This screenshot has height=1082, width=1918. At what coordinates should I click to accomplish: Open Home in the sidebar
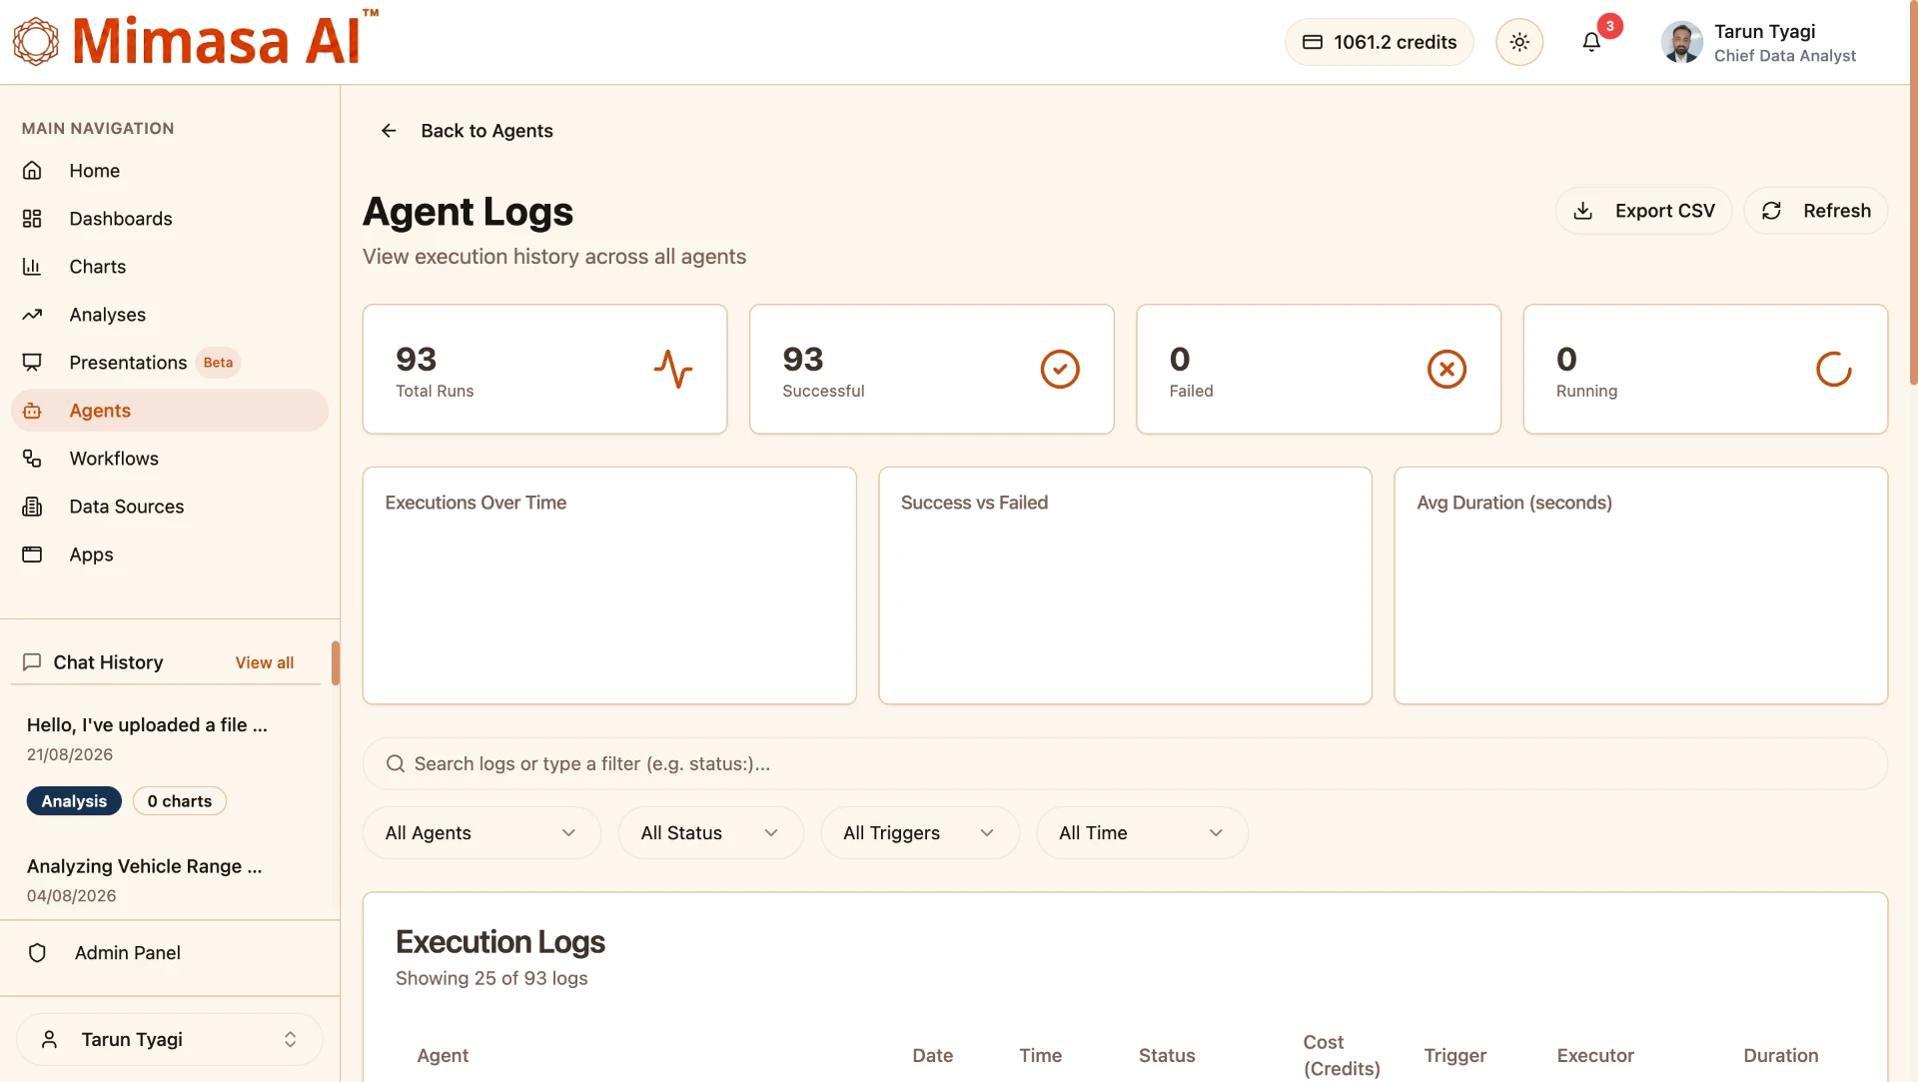(x=170, y=171)
